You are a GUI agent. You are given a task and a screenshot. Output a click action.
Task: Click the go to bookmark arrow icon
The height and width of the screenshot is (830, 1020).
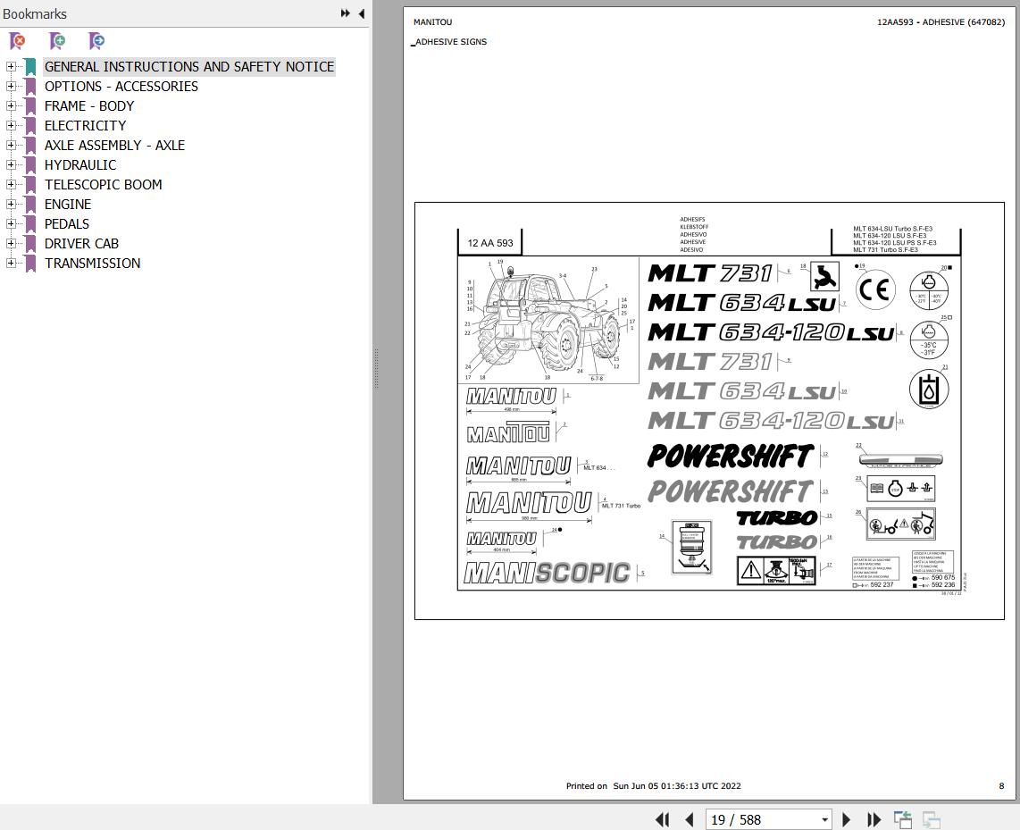point(96,41)
